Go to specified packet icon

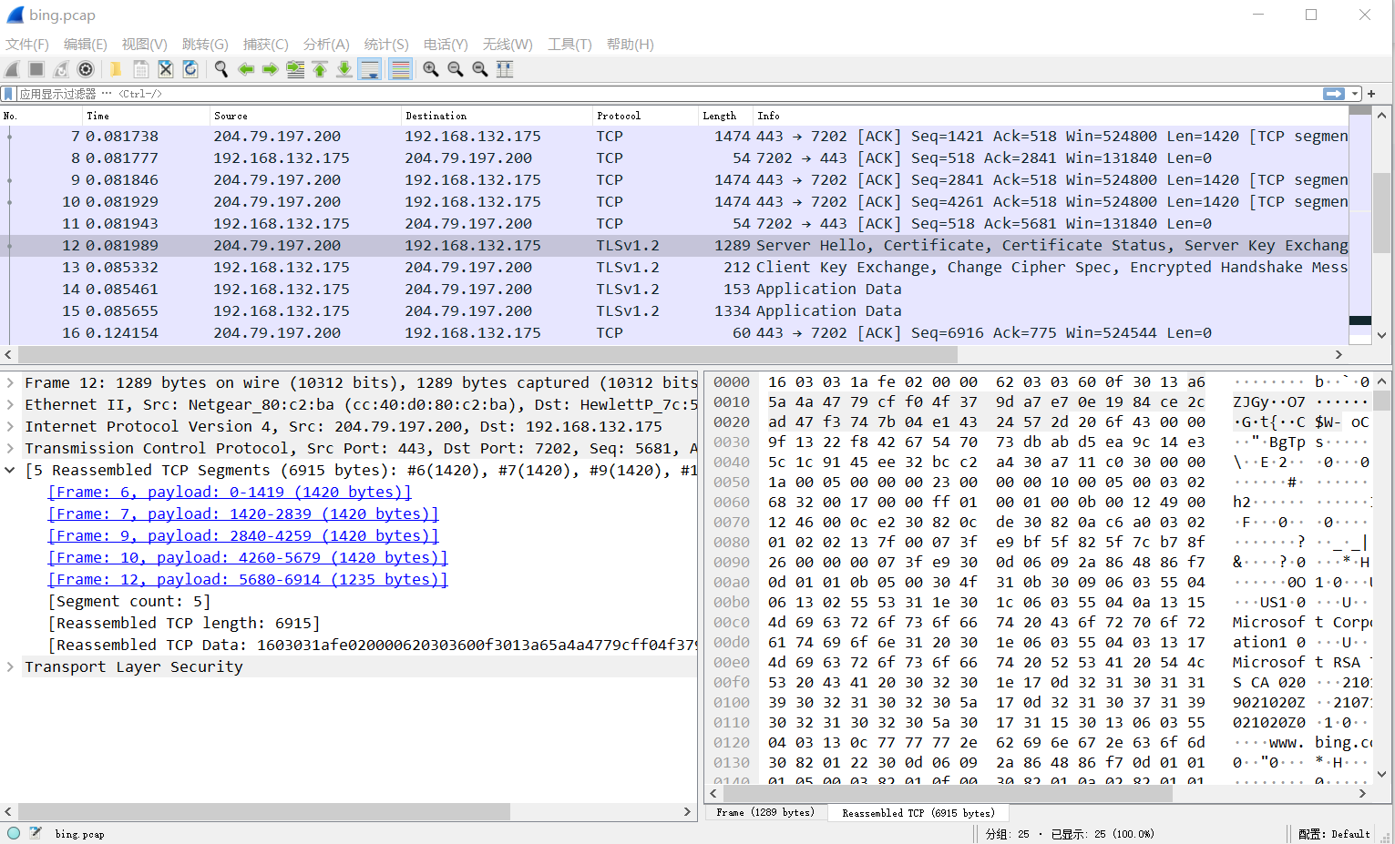pos(295,69)
